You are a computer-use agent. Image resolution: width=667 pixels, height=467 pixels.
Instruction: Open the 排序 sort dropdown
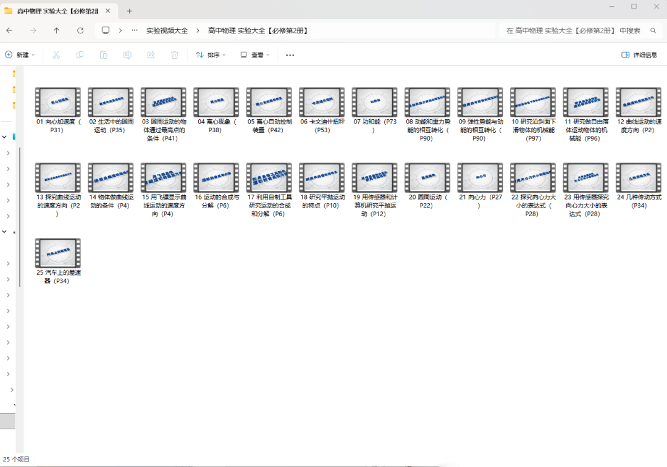(x=211, y=55)
